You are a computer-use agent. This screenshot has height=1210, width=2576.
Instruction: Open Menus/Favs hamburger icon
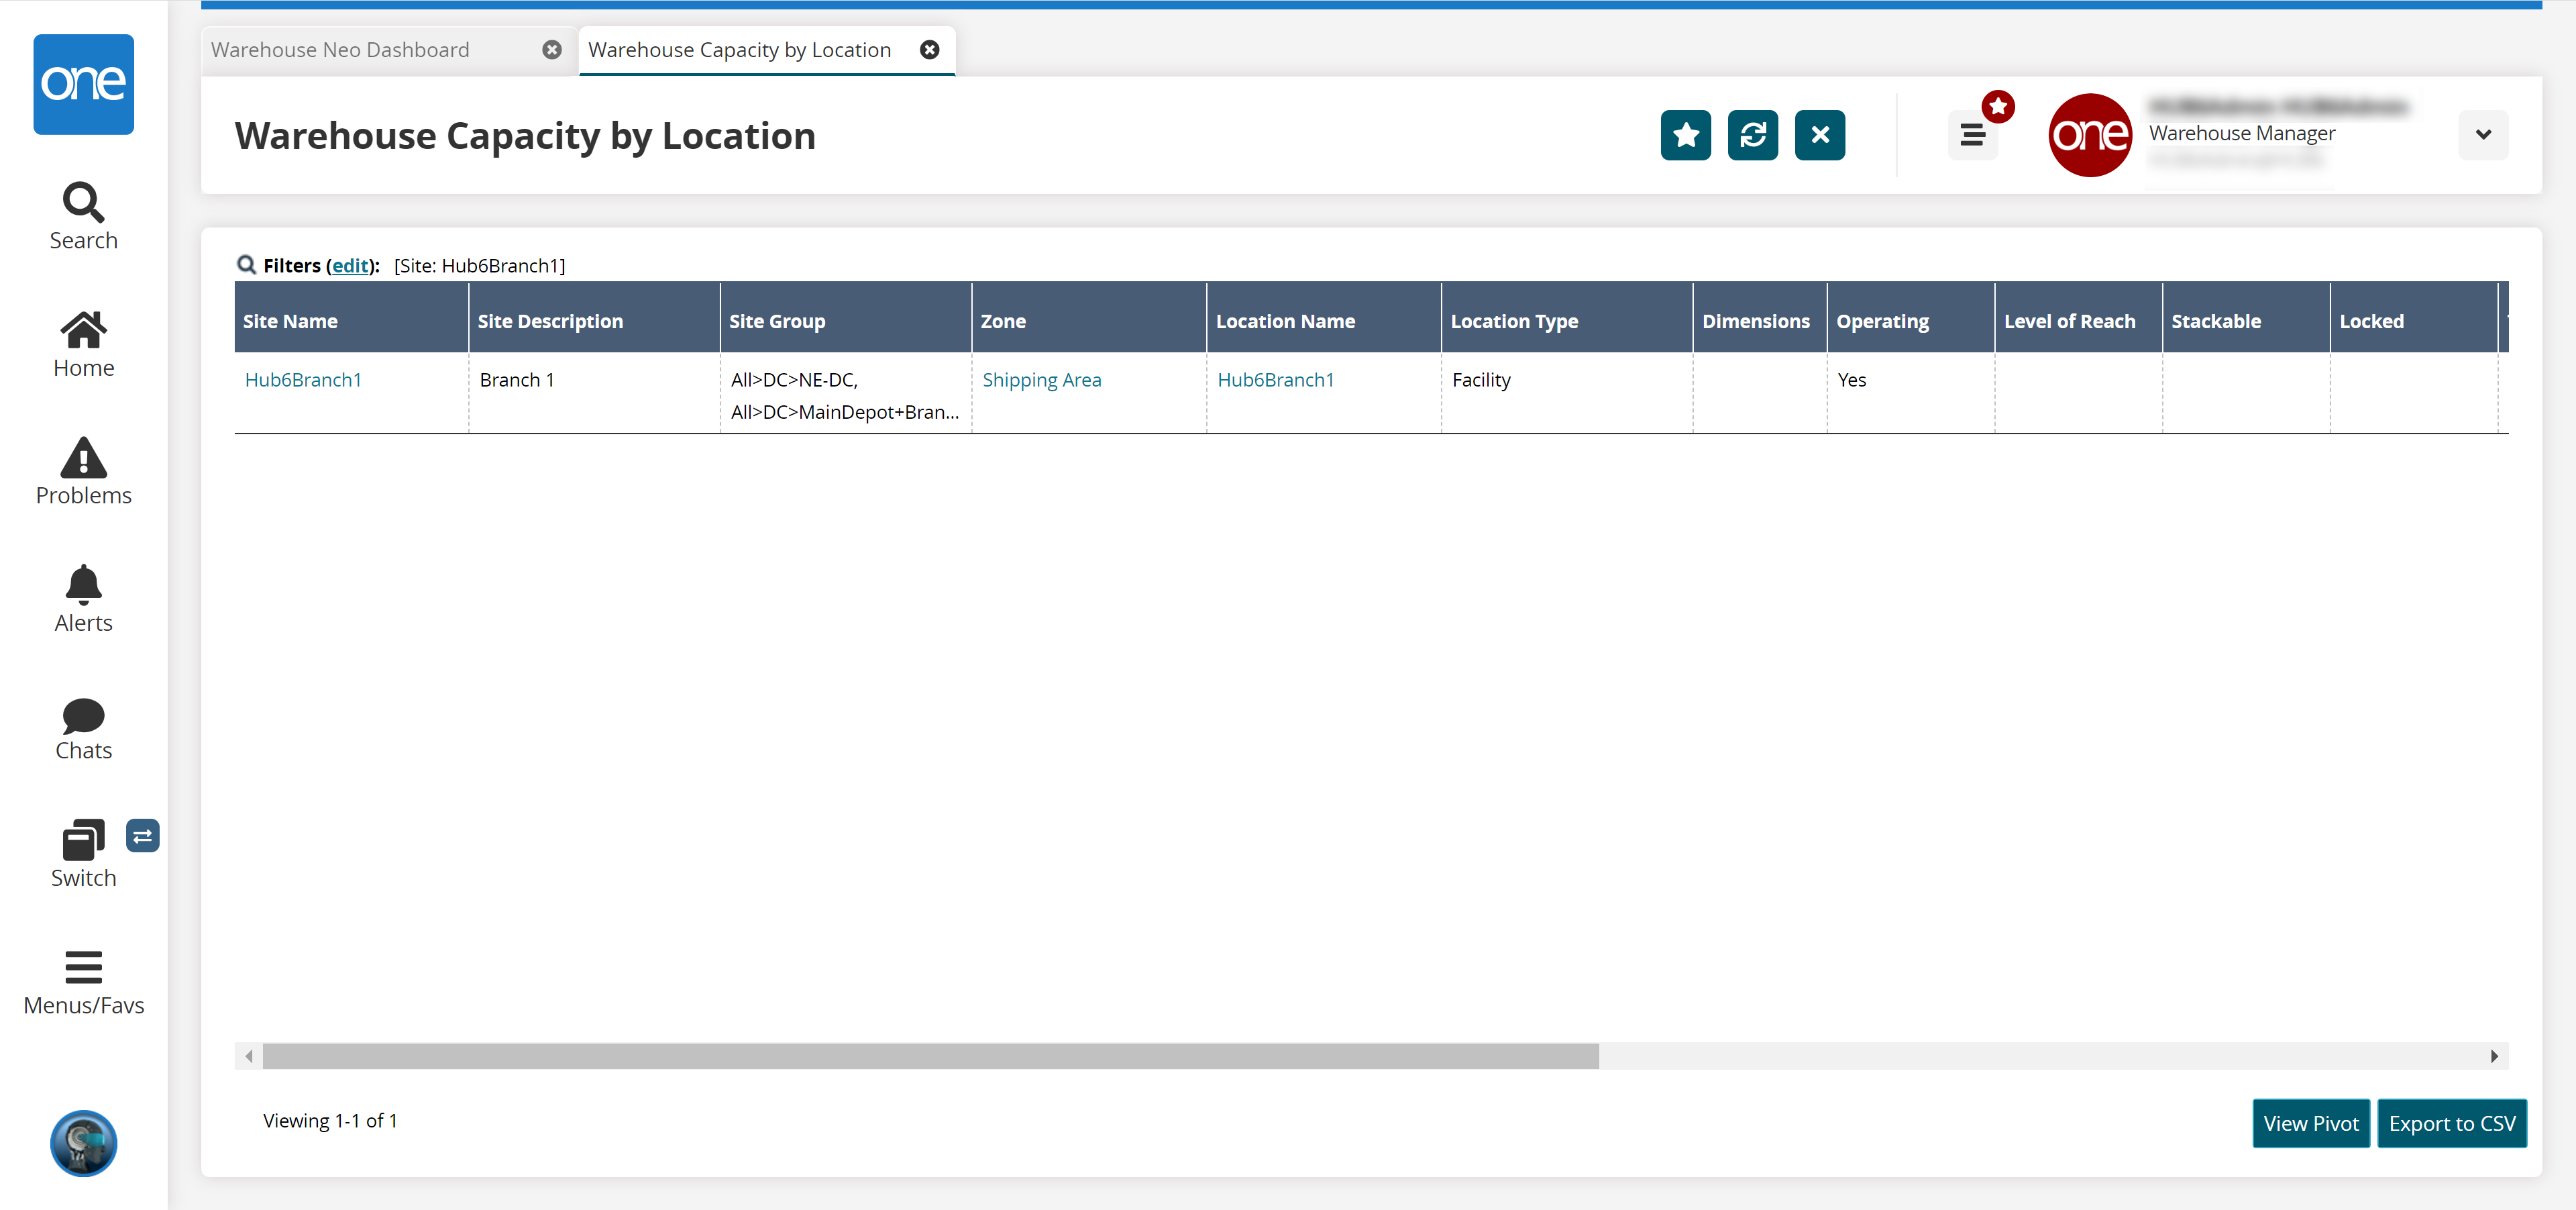83,968
